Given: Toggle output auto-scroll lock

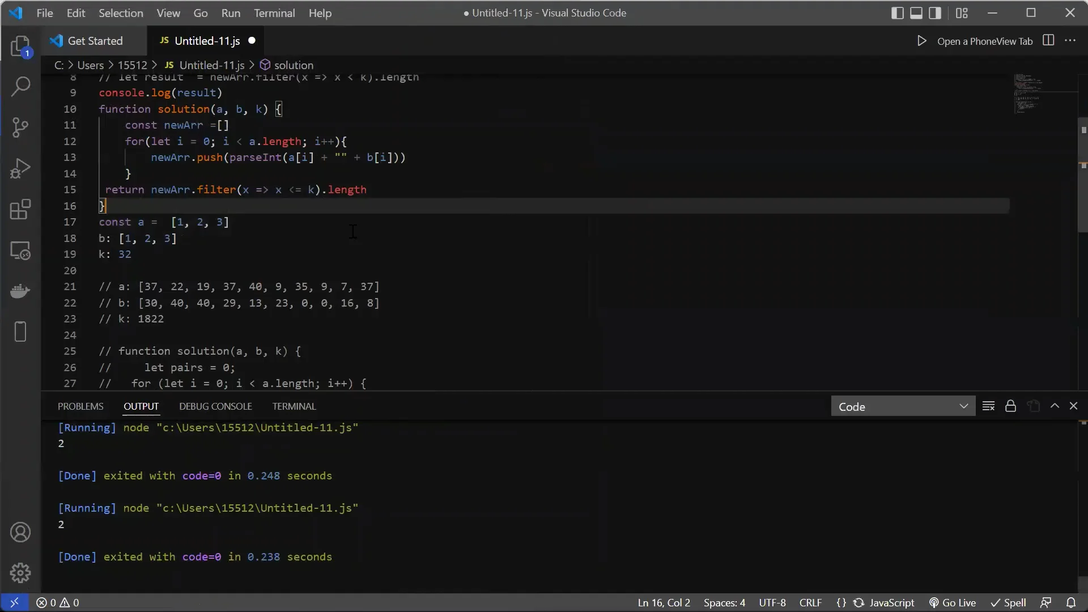Looking at the screenshot, I should click(1010, 406).
